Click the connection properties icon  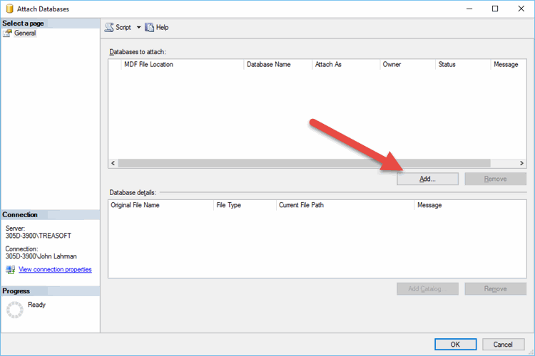pos(10,269)
